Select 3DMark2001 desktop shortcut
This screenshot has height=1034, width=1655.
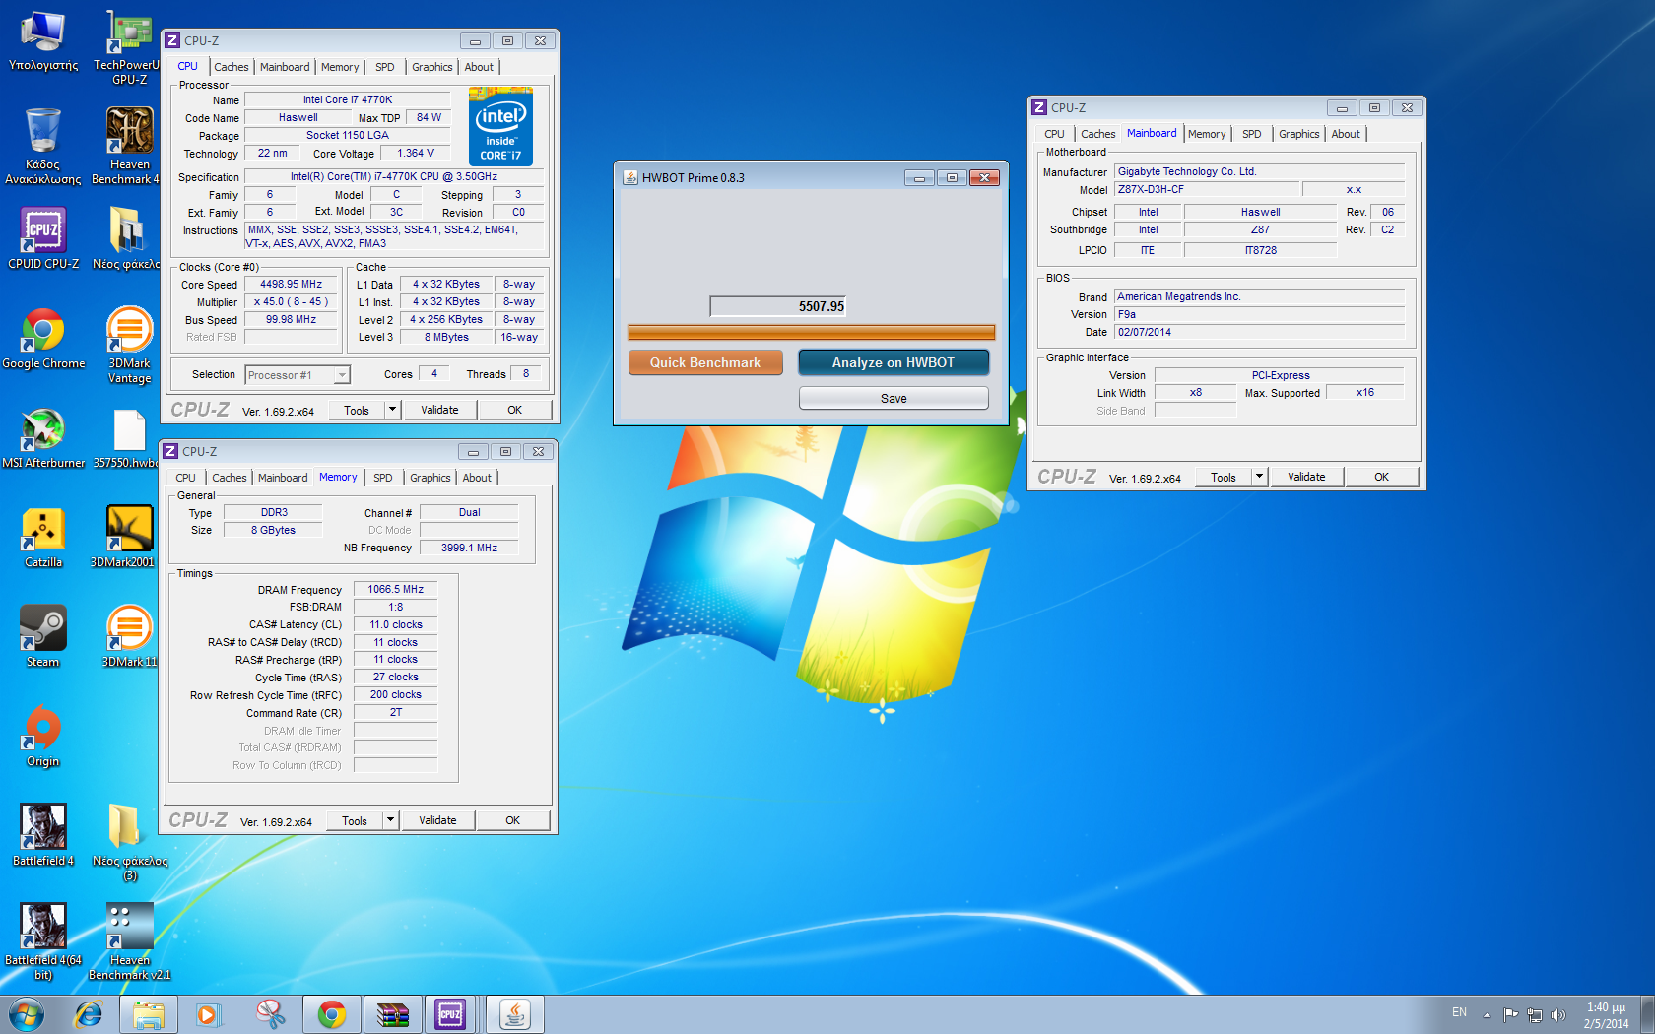coord(129,537)
